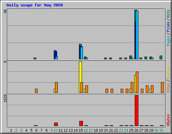Click the cyan pages bar for day 26

tap(137, 35)
